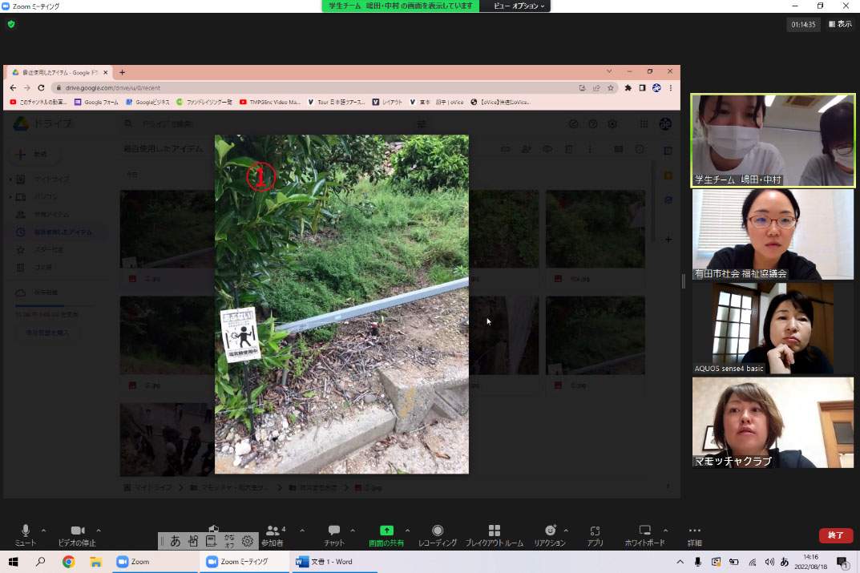Click the green encryption shield icon
The image size is (860, 573).
[11, 25]
